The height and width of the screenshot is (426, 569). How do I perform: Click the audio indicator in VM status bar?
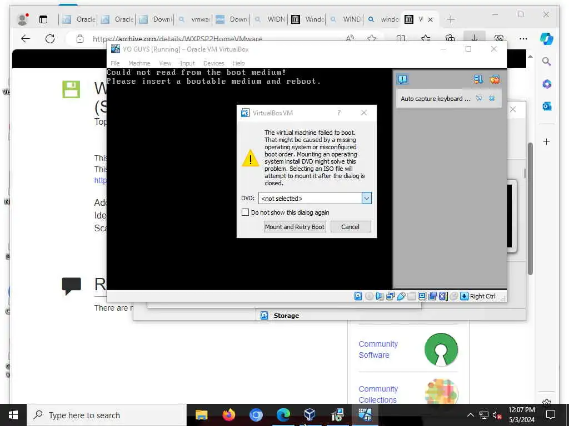pyautogui.click(x=380, y=296)
